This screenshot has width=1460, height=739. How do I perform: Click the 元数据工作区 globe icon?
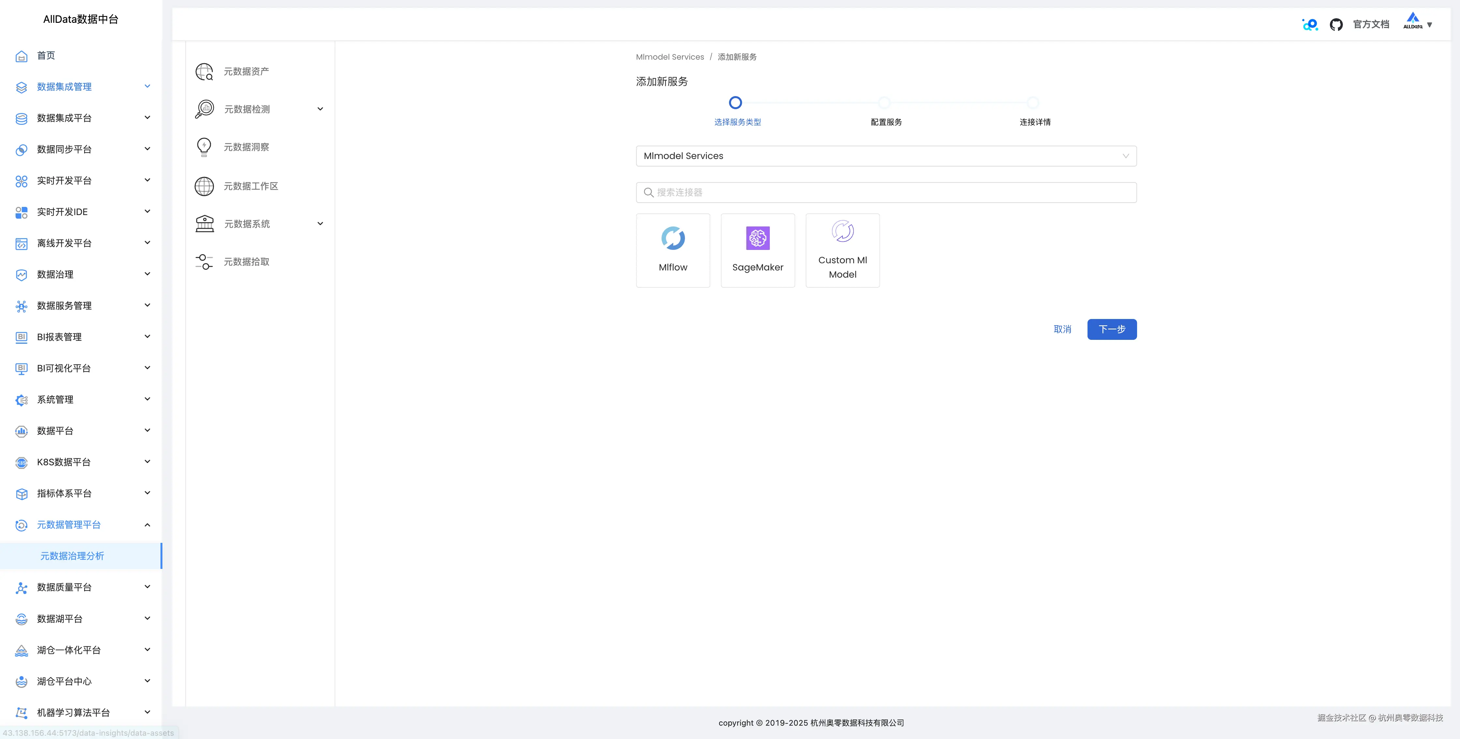coord(204,186)
